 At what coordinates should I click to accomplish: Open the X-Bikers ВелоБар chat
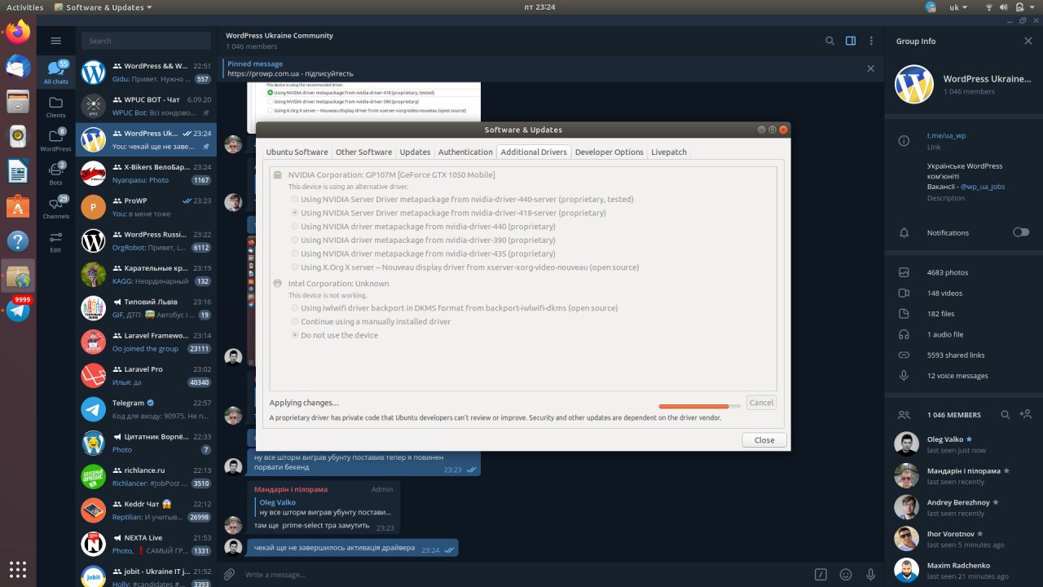click(145, 173)
